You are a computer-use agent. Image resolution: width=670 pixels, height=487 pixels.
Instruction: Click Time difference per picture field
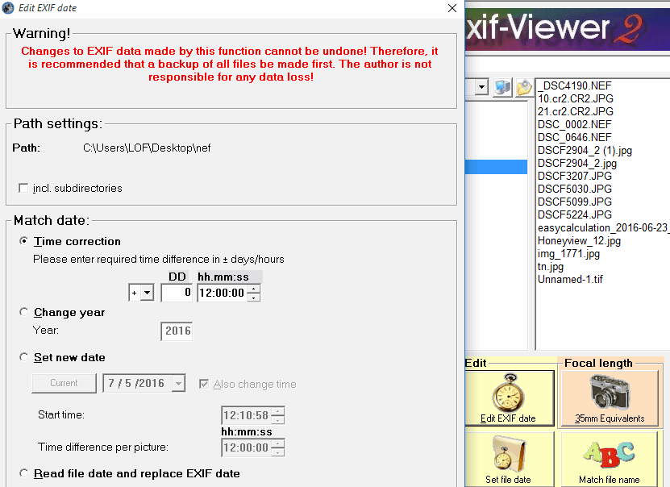pos(246,447)
